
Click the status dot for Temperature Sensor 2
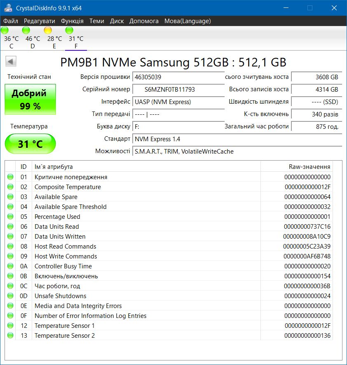[x=10, y=335]
